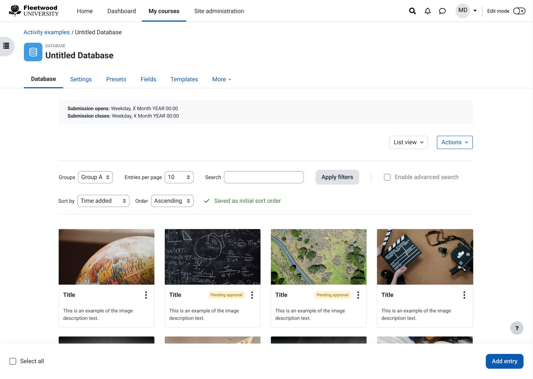The width and height of the screenshot is (533, 379).
Task: Open the kebab menu on clapperboard card
Action: [x=464, y=295]
